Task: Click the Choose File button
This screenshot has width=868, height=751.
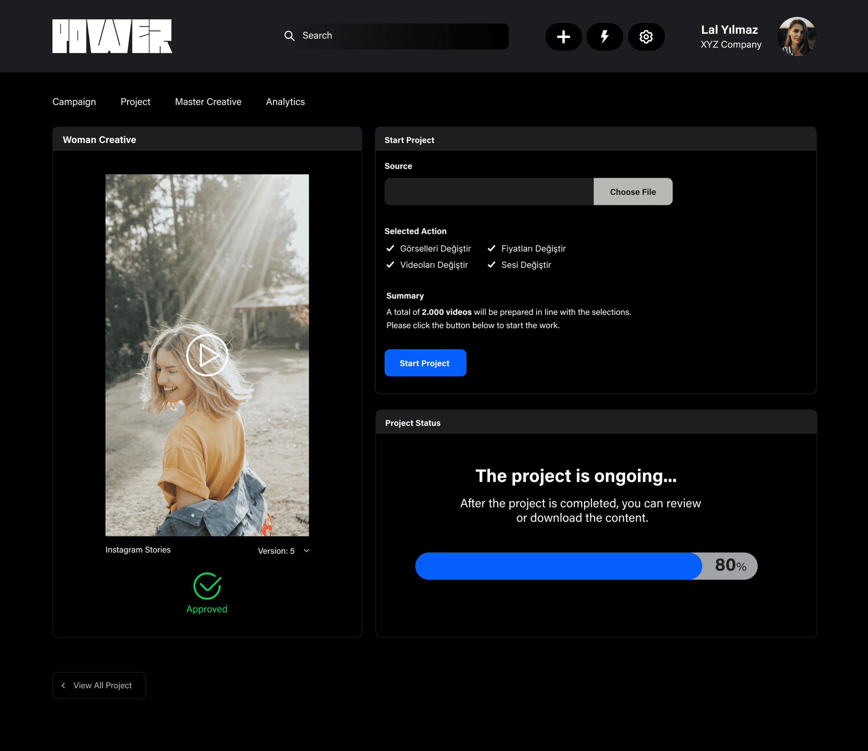Action: coord(632,192)
